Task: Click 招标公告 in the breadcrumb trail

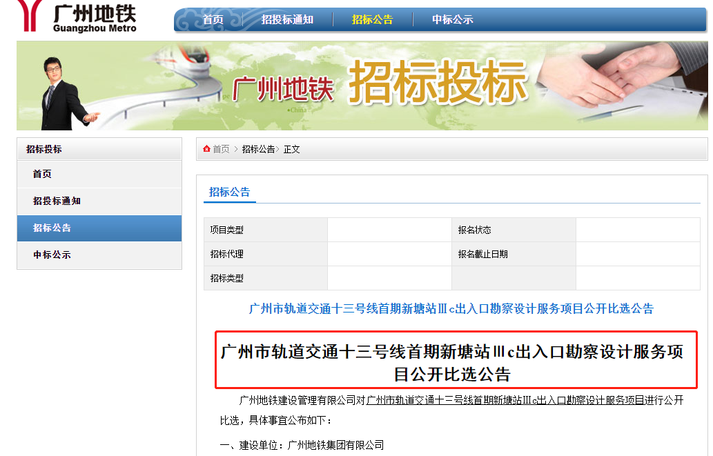Action: point(258,148)
